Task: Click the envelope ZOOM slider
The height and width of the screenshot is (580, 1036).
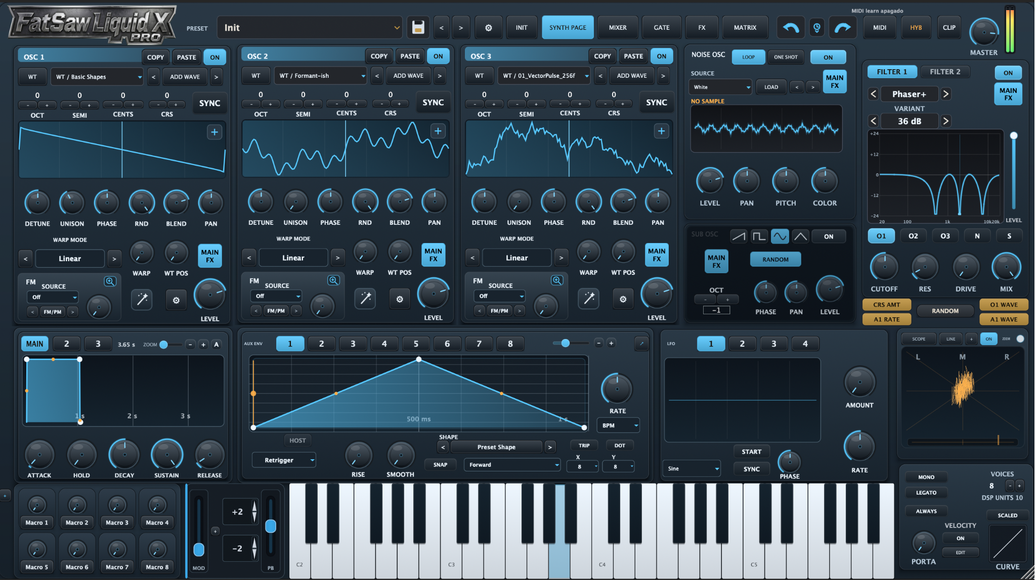Action: [170, 345]
